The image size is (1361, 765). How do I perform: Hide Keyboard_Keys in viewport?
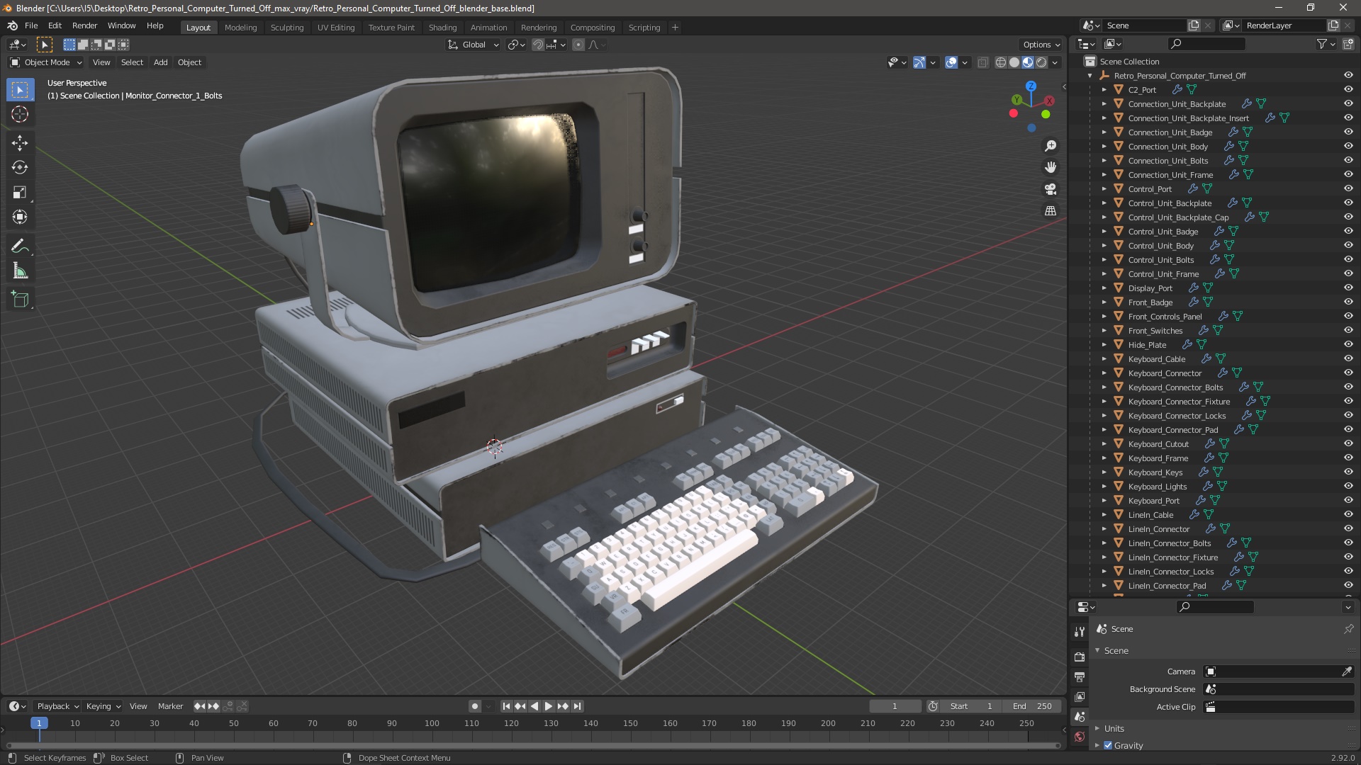click(1348, 472)
